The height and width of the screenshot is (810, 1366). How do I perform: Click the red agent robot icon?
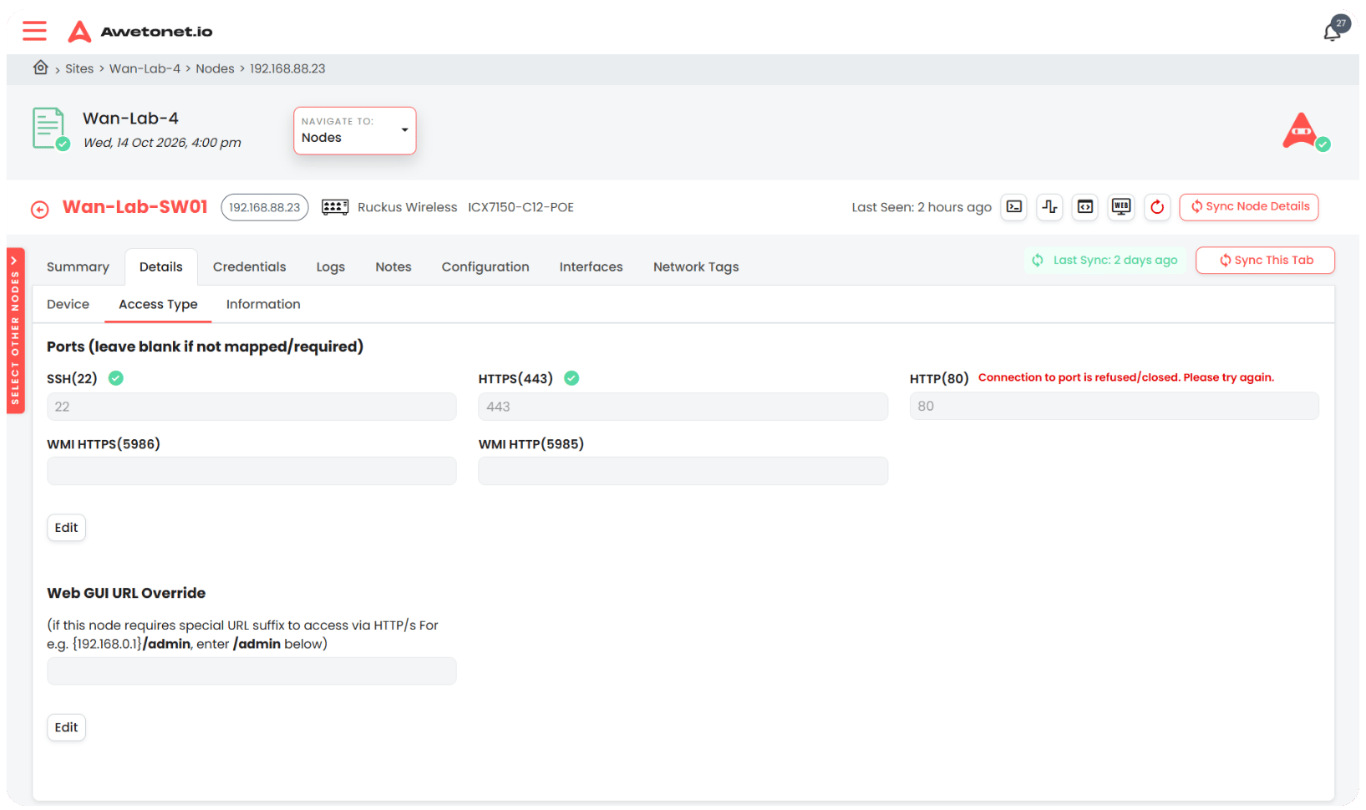pyautogui.click(x=1305, y=131)
